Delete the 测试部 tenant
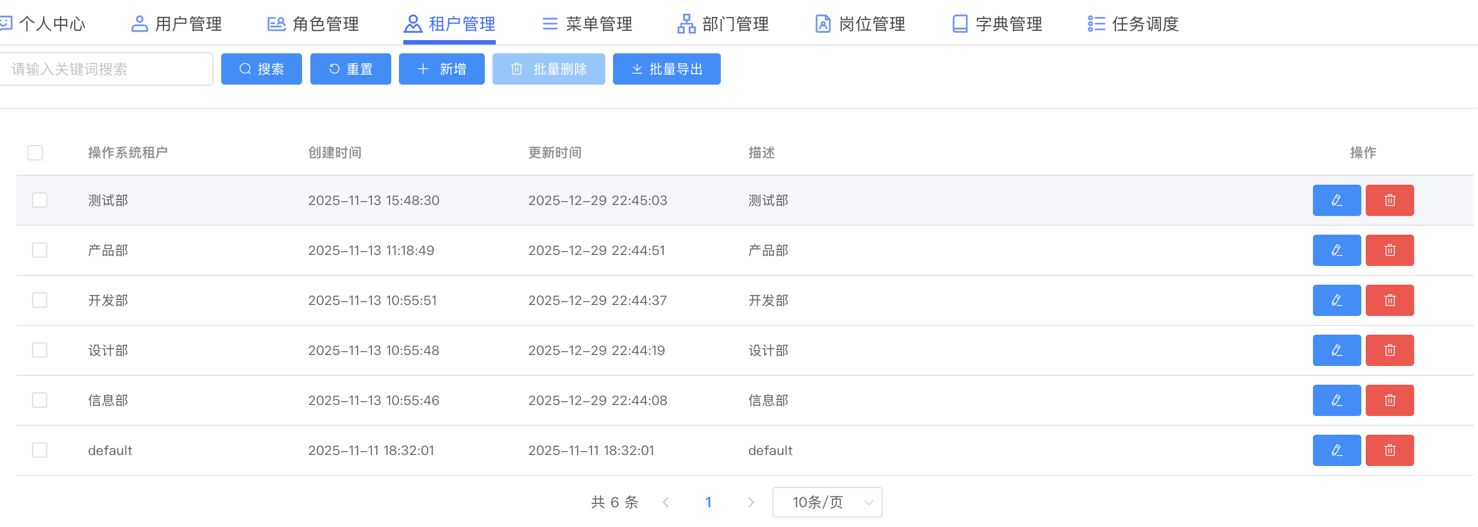This screenshot has width=1478, height=527. (1389, 200)
